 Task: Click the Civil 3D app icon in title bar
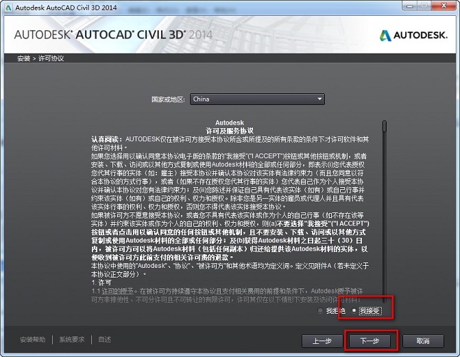coord(8,8)
